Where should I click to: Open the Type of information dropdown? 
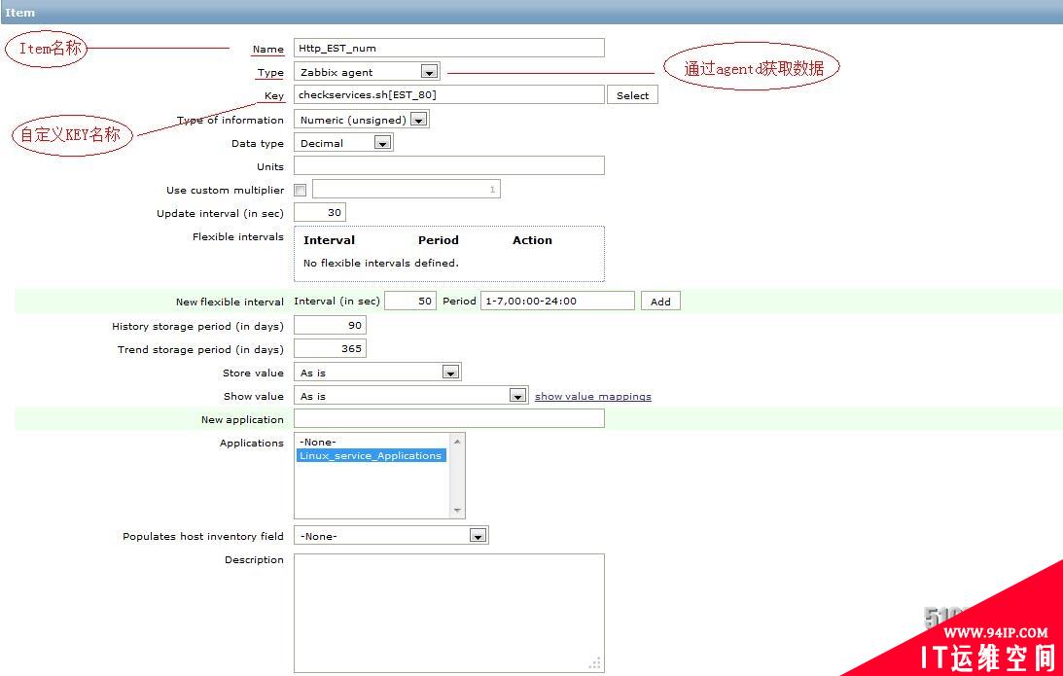tap(362, 120)
